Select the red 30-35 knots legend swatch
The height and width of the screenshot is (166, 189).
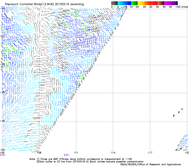(x=154, y=3)
